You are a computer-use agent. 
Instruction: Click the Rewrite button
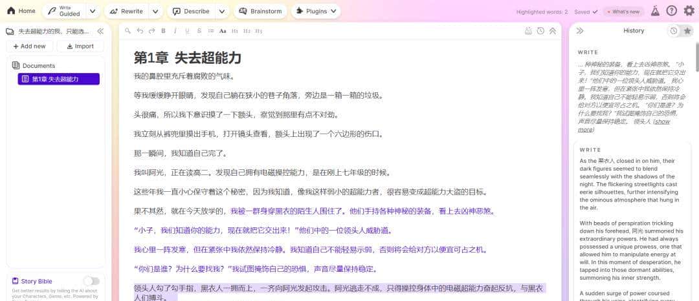point(126,11)
